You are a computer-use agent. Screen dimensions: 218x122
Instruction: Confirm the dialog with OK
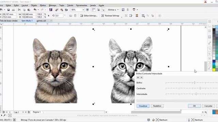194,106
